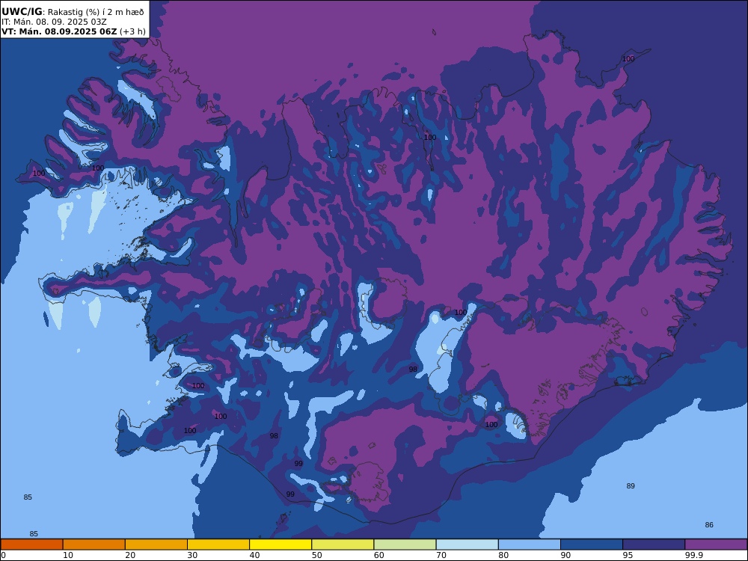The height and width of the screenshot is (561, 748).
Task: Click the legend tick label '99.9'
Action: pos(693,555)
